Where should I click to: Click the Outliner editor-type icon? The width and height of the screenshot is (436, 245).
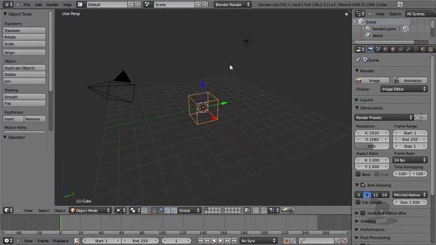[360, 14]
